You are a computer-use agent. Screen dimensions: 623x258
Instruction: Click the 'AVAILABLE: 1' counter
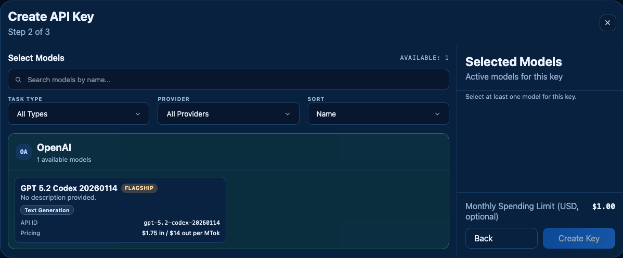[x=424, y=58]
